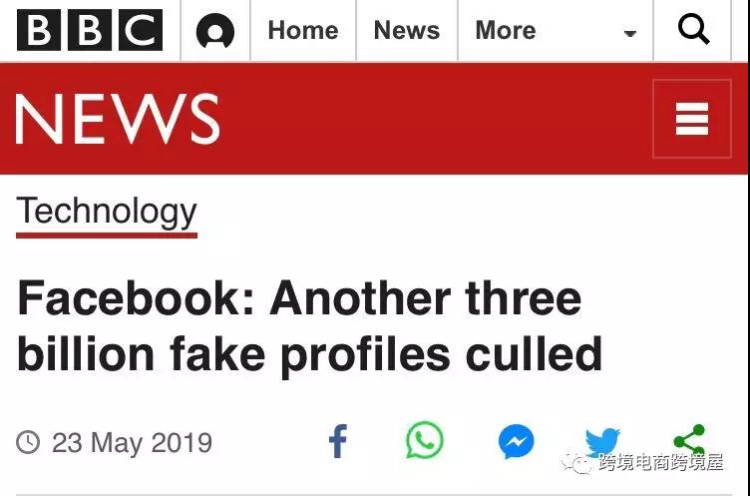Expand the hamburger sections menu
This screenshot has height=496, width=750.
coord(691,120)
